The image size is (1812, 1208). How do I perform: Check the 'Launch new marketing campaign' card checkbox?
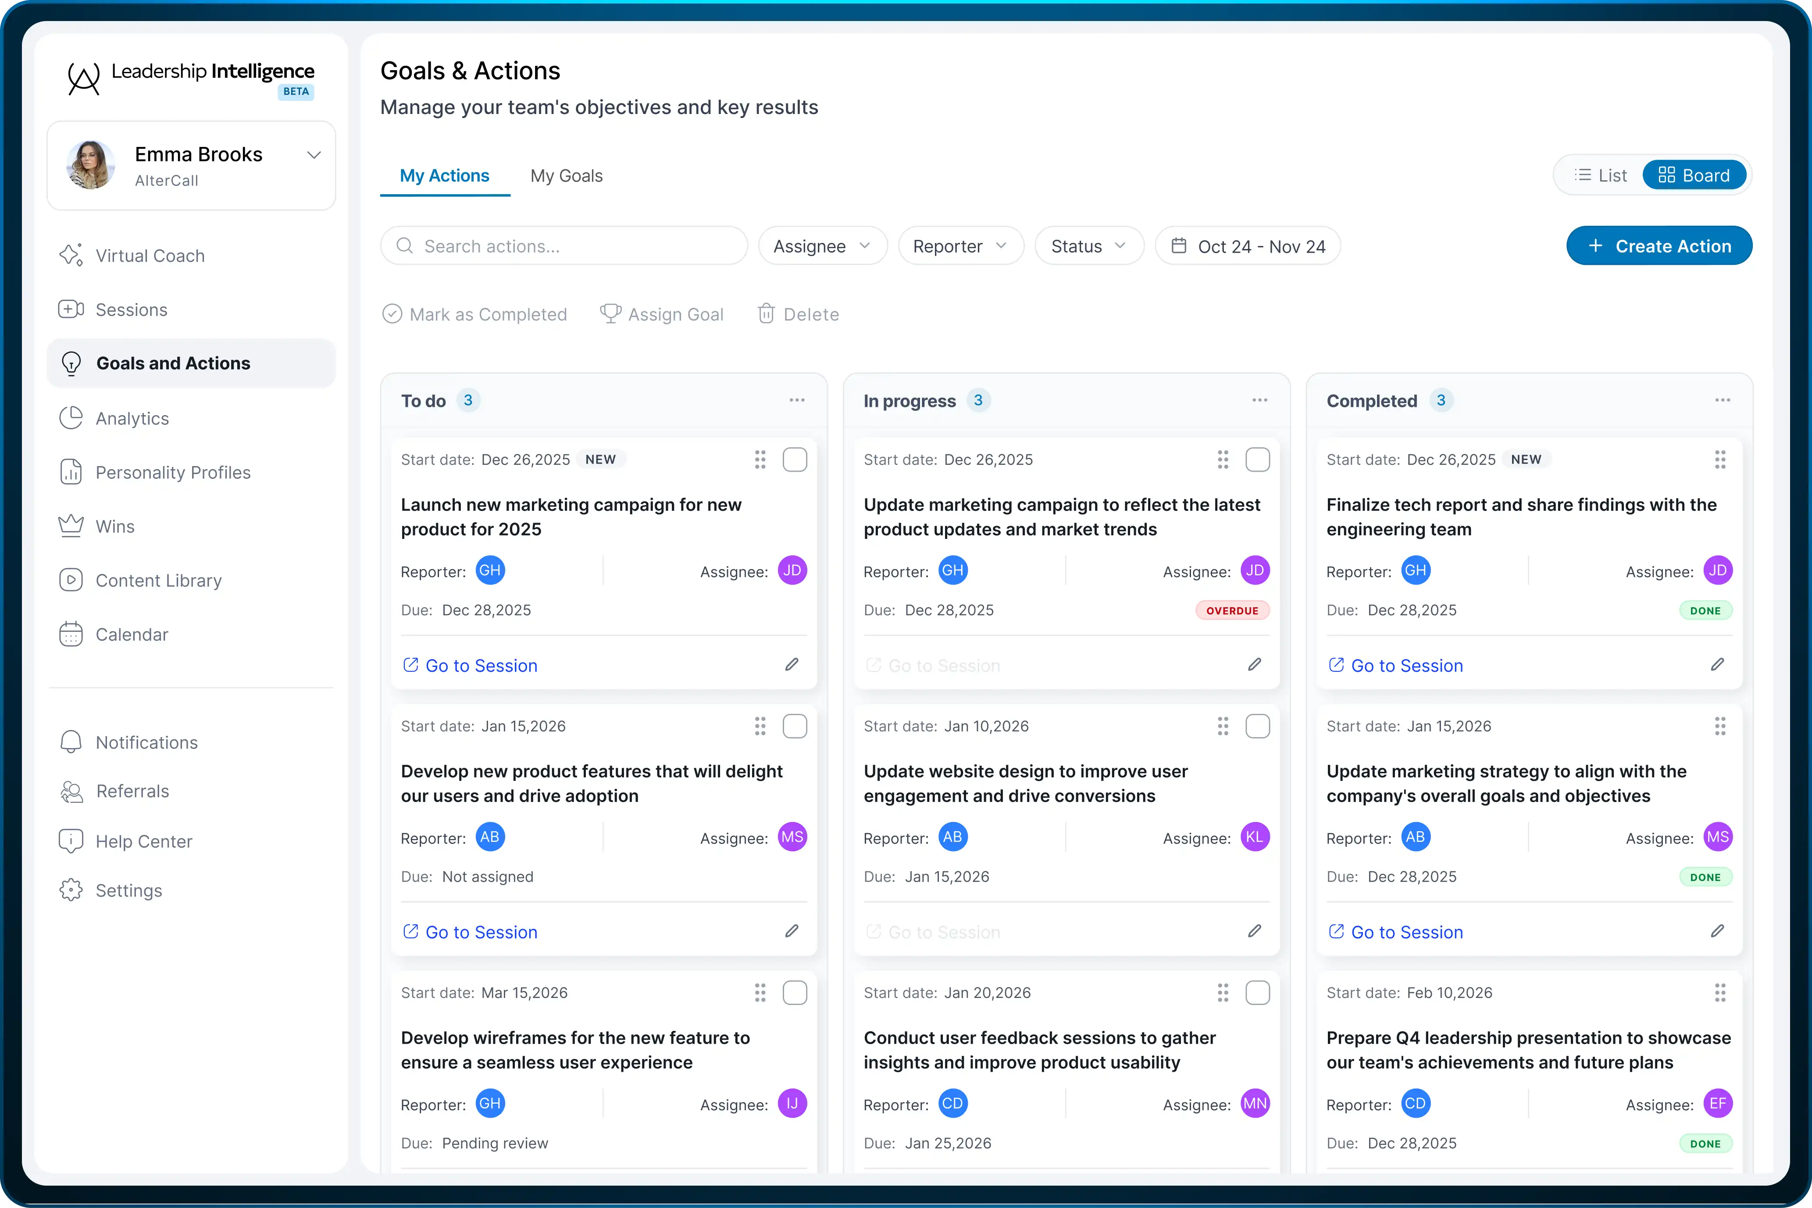(x=794, y=459)
